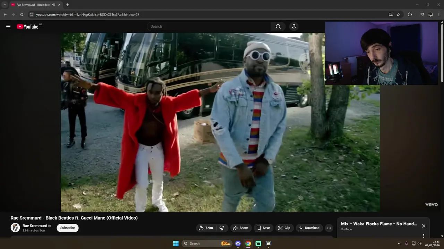This screenshot has height=249, width=444.
Task: Open the Windows Start menu
Action: (176, 243)
